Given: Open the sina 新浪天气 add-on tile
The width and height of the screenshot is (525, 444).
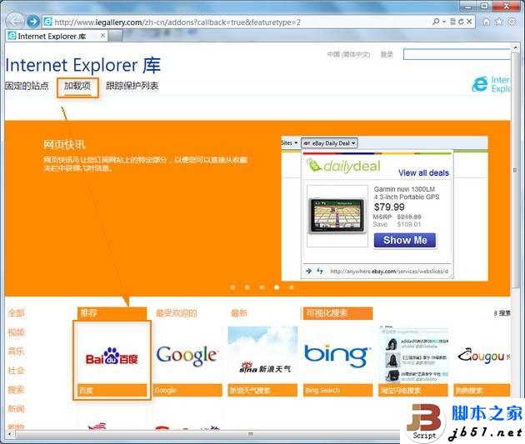Looking at the screenshot, I should [x=262, y=362].
